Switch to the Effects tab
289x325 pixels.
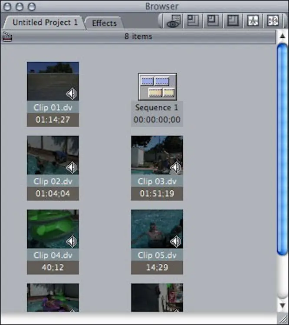[x=104, y=23]
